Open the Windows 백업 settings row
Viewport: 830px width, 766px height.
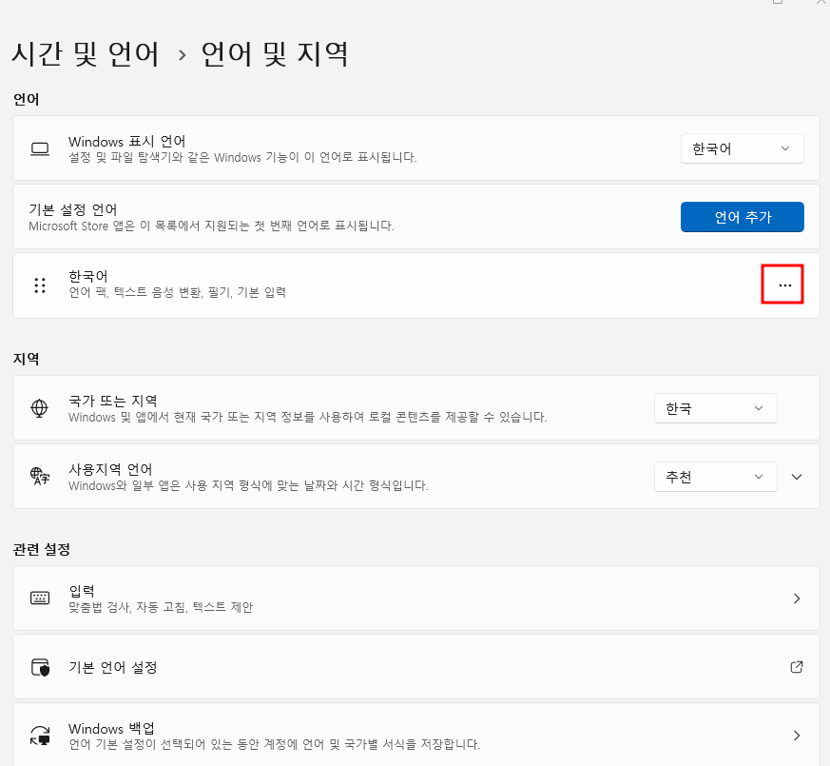coord(415,735)
